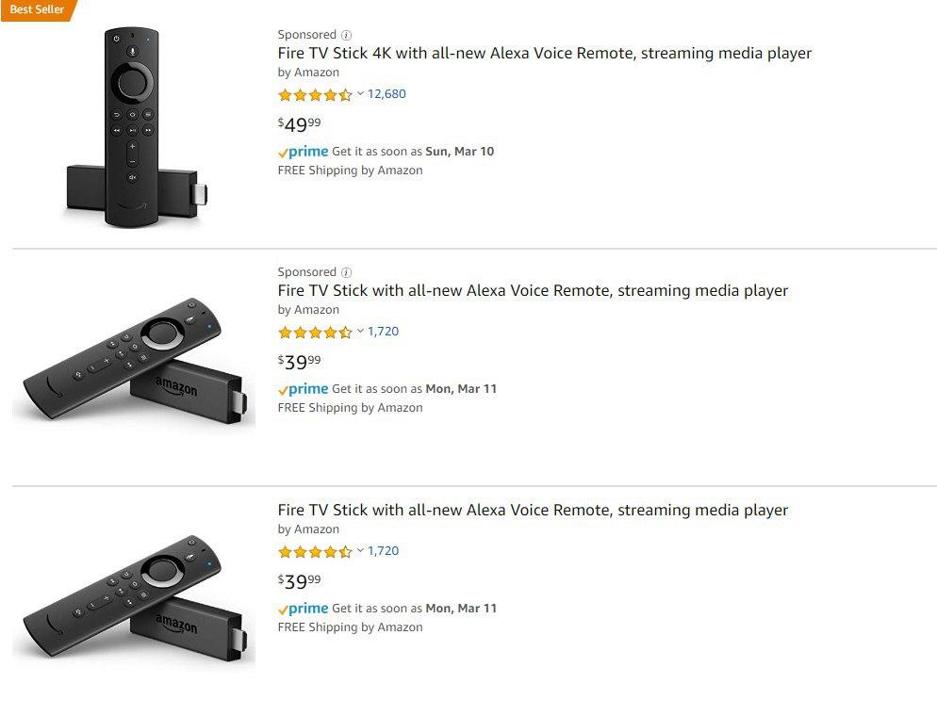Expand ratings dropdown arrow next to 12,680 reviews
This screenshot has width=937, height=716.
360,94
